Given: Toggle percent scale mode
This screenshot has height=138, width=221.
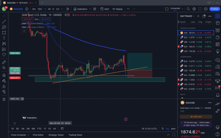Looking at the screenshot, I should click(x=163, y=128).
